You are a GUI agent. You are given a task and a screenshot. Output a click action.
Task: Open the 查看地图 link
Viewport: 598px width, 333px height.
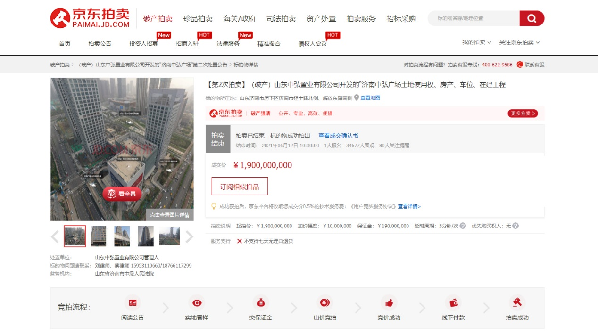370,98
